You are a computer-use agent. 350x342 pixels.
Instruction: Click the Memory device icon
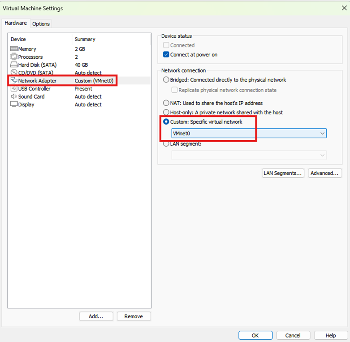(14, 49)
